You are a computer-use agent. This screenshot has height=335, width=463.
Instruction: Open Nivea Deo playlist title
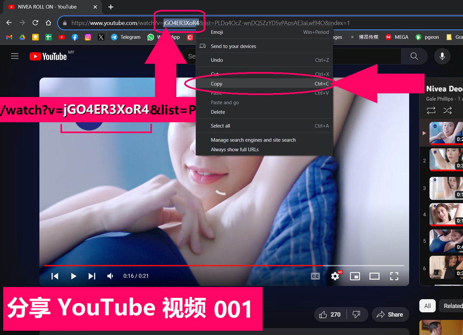coord(444,89)
